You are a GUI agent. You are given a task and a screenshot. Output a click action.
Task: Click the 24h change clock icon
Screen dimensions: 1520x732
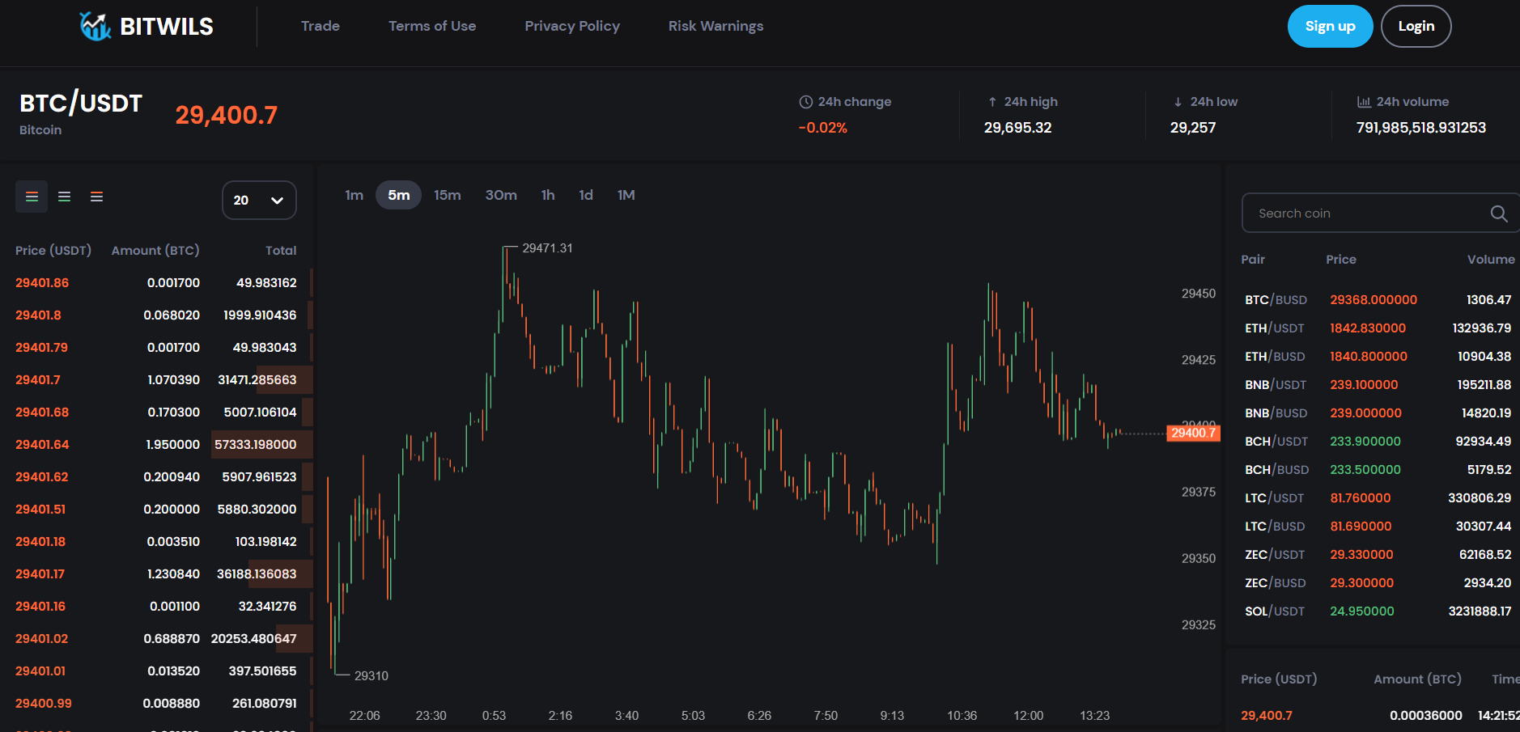tap(805, 102)
